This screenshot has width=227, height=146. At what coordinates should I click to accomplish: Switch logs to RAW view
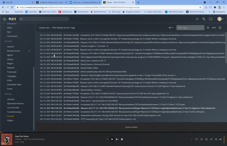pyautogui.click(x=214, y=28)
